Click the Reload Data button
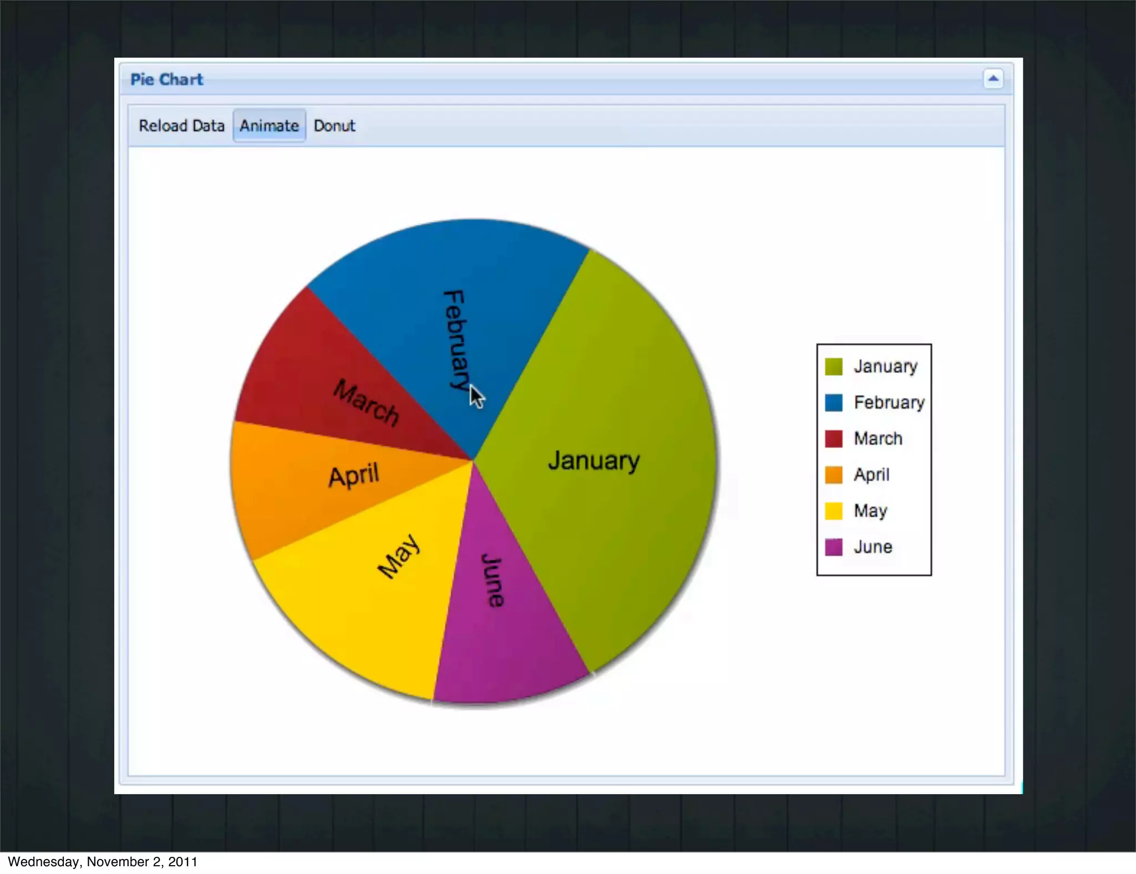The width and height of the screenshot is (1136, 874). (181, 126)
